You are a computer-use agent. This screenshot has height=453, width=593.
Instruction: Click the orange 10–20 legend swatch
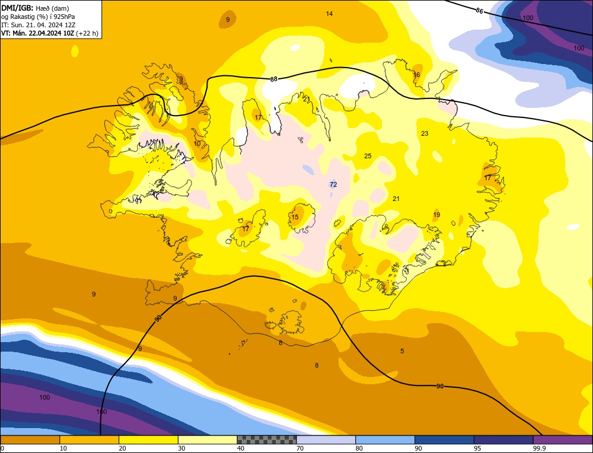click(90, 440)
